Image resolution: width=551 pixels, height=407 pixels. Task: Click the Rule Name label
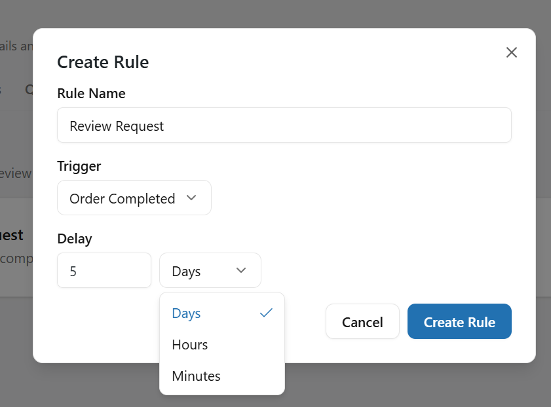click(91, 94)
